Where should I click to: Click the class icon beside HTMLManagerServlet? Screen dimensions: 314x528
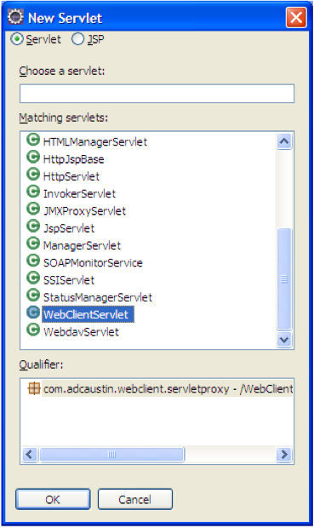pos(33,140)
